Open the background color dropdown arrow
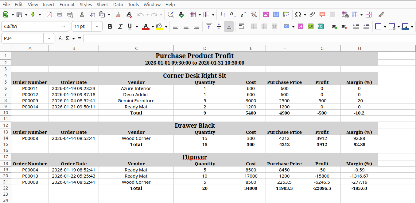The height and width of the screenshot is (203, 416). (166, 26)
